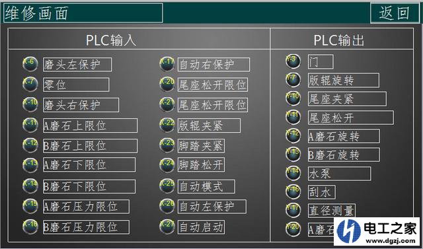Image resolution: width=423 pixels, height=249 pixels.
Task: Click the 刮水 output label
Action: pos(322,192)
